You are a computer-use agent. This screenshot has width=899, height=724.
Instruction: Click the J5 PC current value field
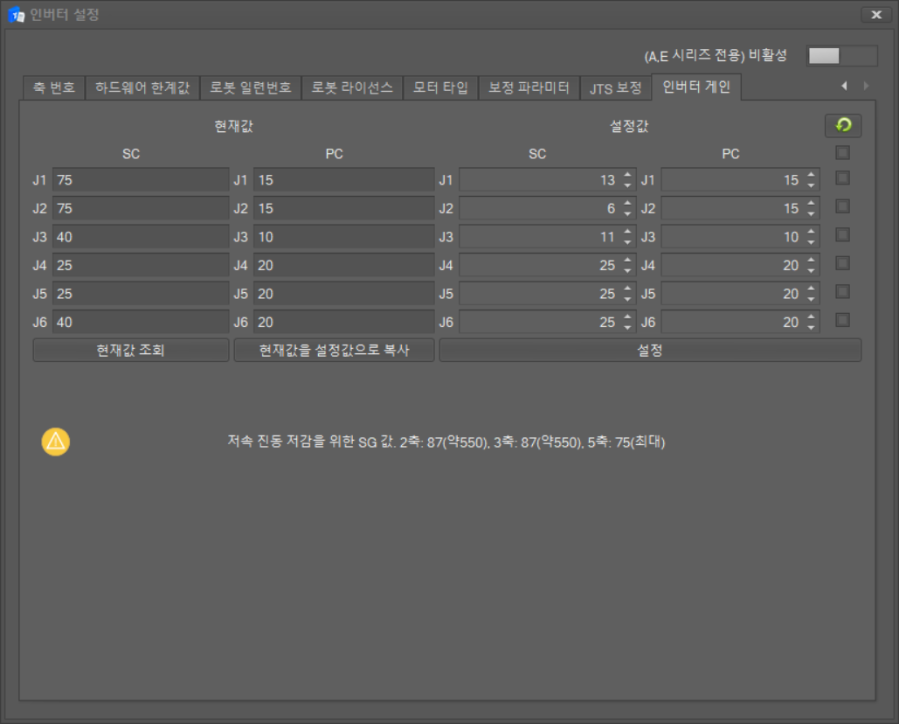click(x=343, y=294)
